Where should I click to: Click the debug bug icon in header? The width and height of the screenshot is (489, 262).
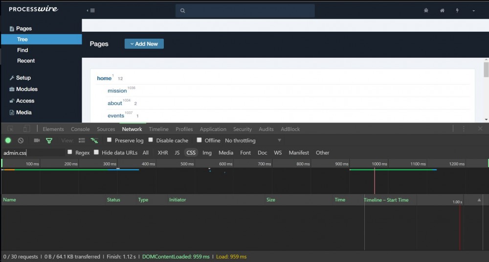tap(426, 10)
